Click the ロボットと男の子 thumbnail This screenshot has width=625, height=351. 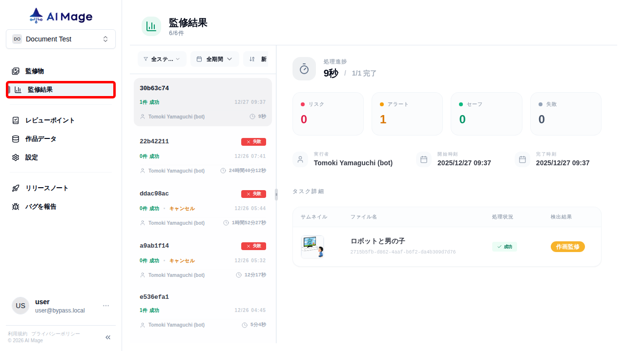[x=312, y=246]
